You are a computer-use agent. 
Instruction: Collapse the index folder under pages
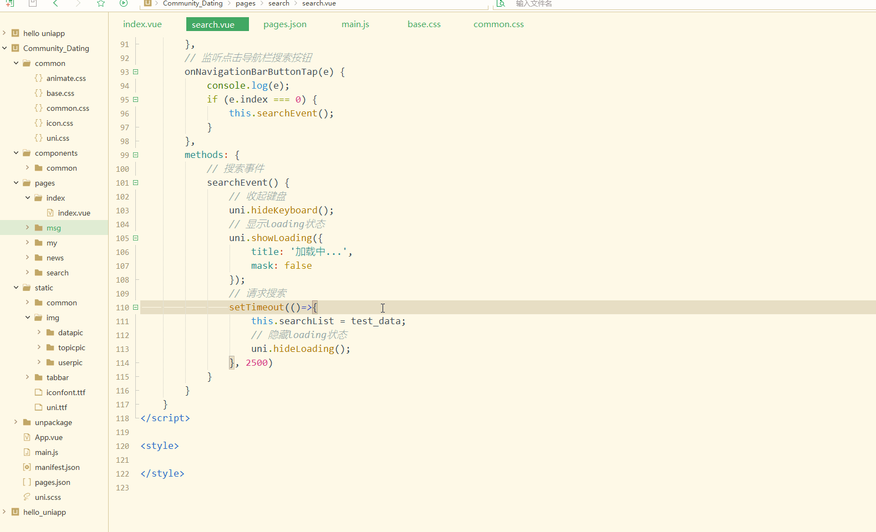point(28,198)
